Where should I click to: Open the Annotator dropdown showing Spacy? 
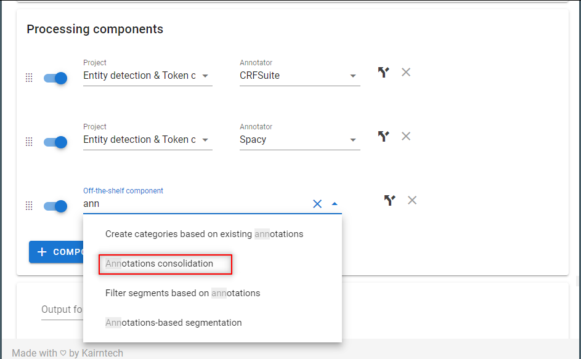(x=300, y=140)
